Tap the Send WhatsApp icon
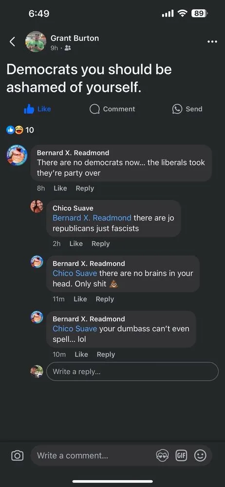 tap(177, 109)
